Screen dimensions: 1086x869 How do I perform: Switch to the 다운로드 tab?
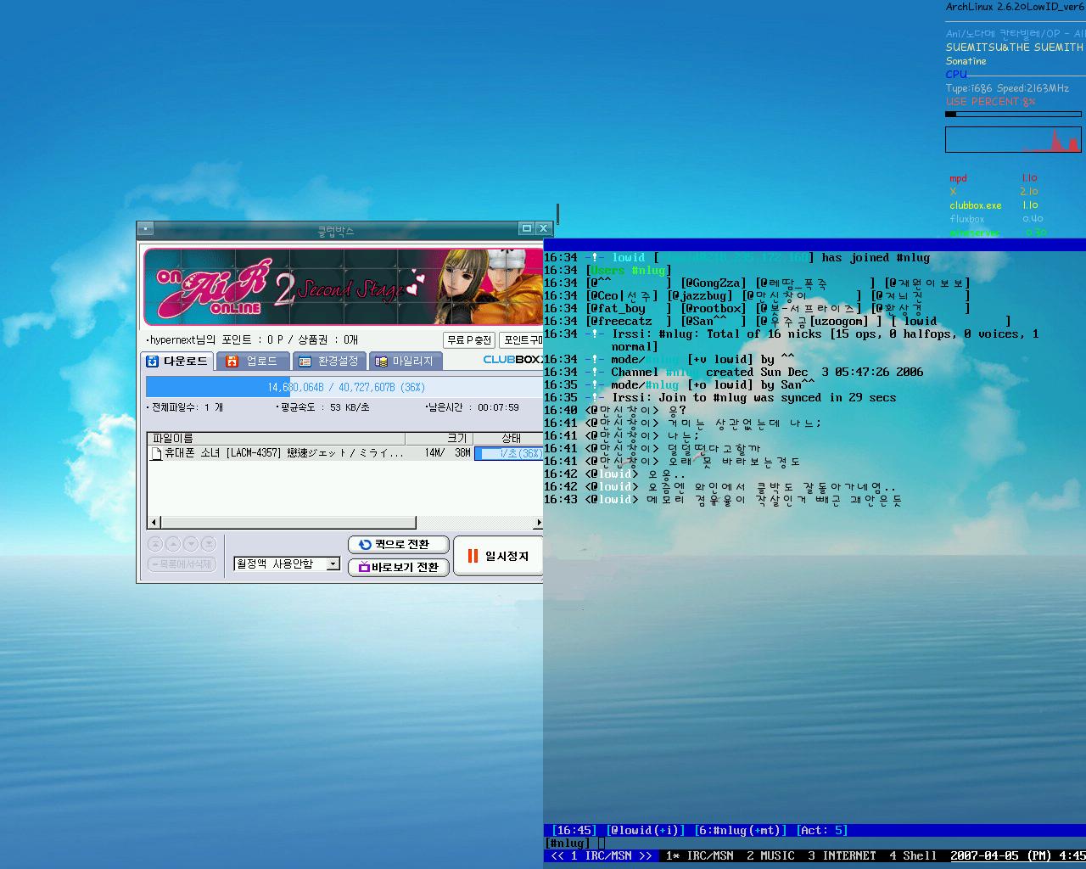pyautogui.click(x=177, y=362)
